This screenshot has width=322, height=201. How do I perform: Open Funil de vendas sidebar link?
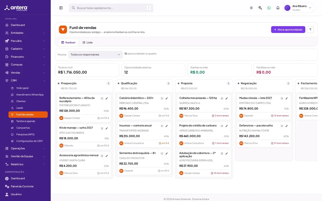click(x=28, y=115)
